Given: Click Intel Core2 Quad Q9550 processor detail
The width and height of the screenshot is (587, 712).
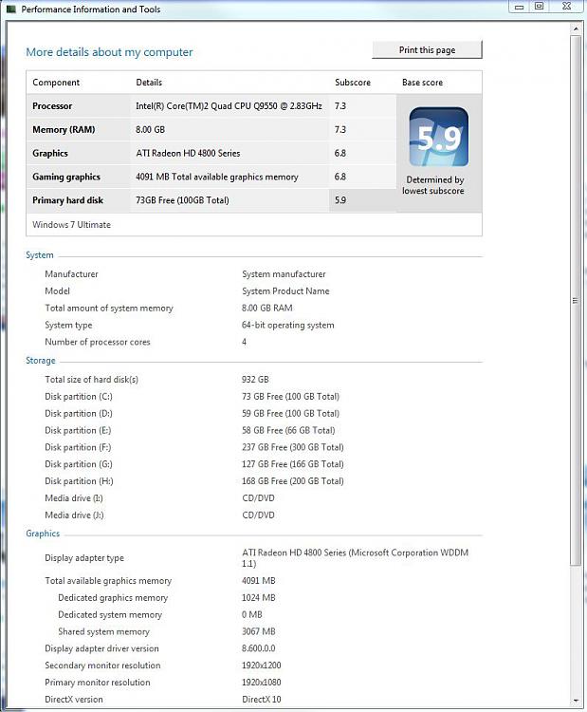Looking at the screenshot, I should (x=229, y=105).
